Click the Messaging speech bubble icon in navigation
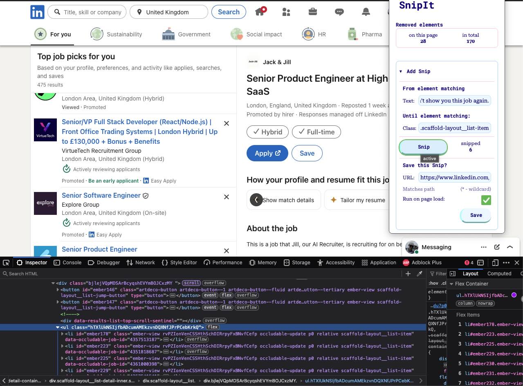The image size is (523, 386). [x=339, y=12]
